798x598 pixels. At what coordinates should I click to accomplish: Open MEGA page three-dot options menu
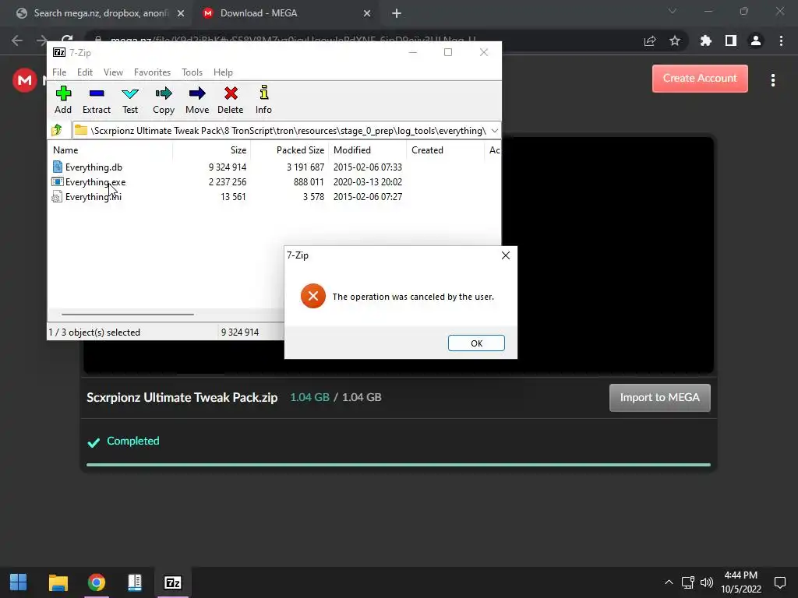click(773, 80)
